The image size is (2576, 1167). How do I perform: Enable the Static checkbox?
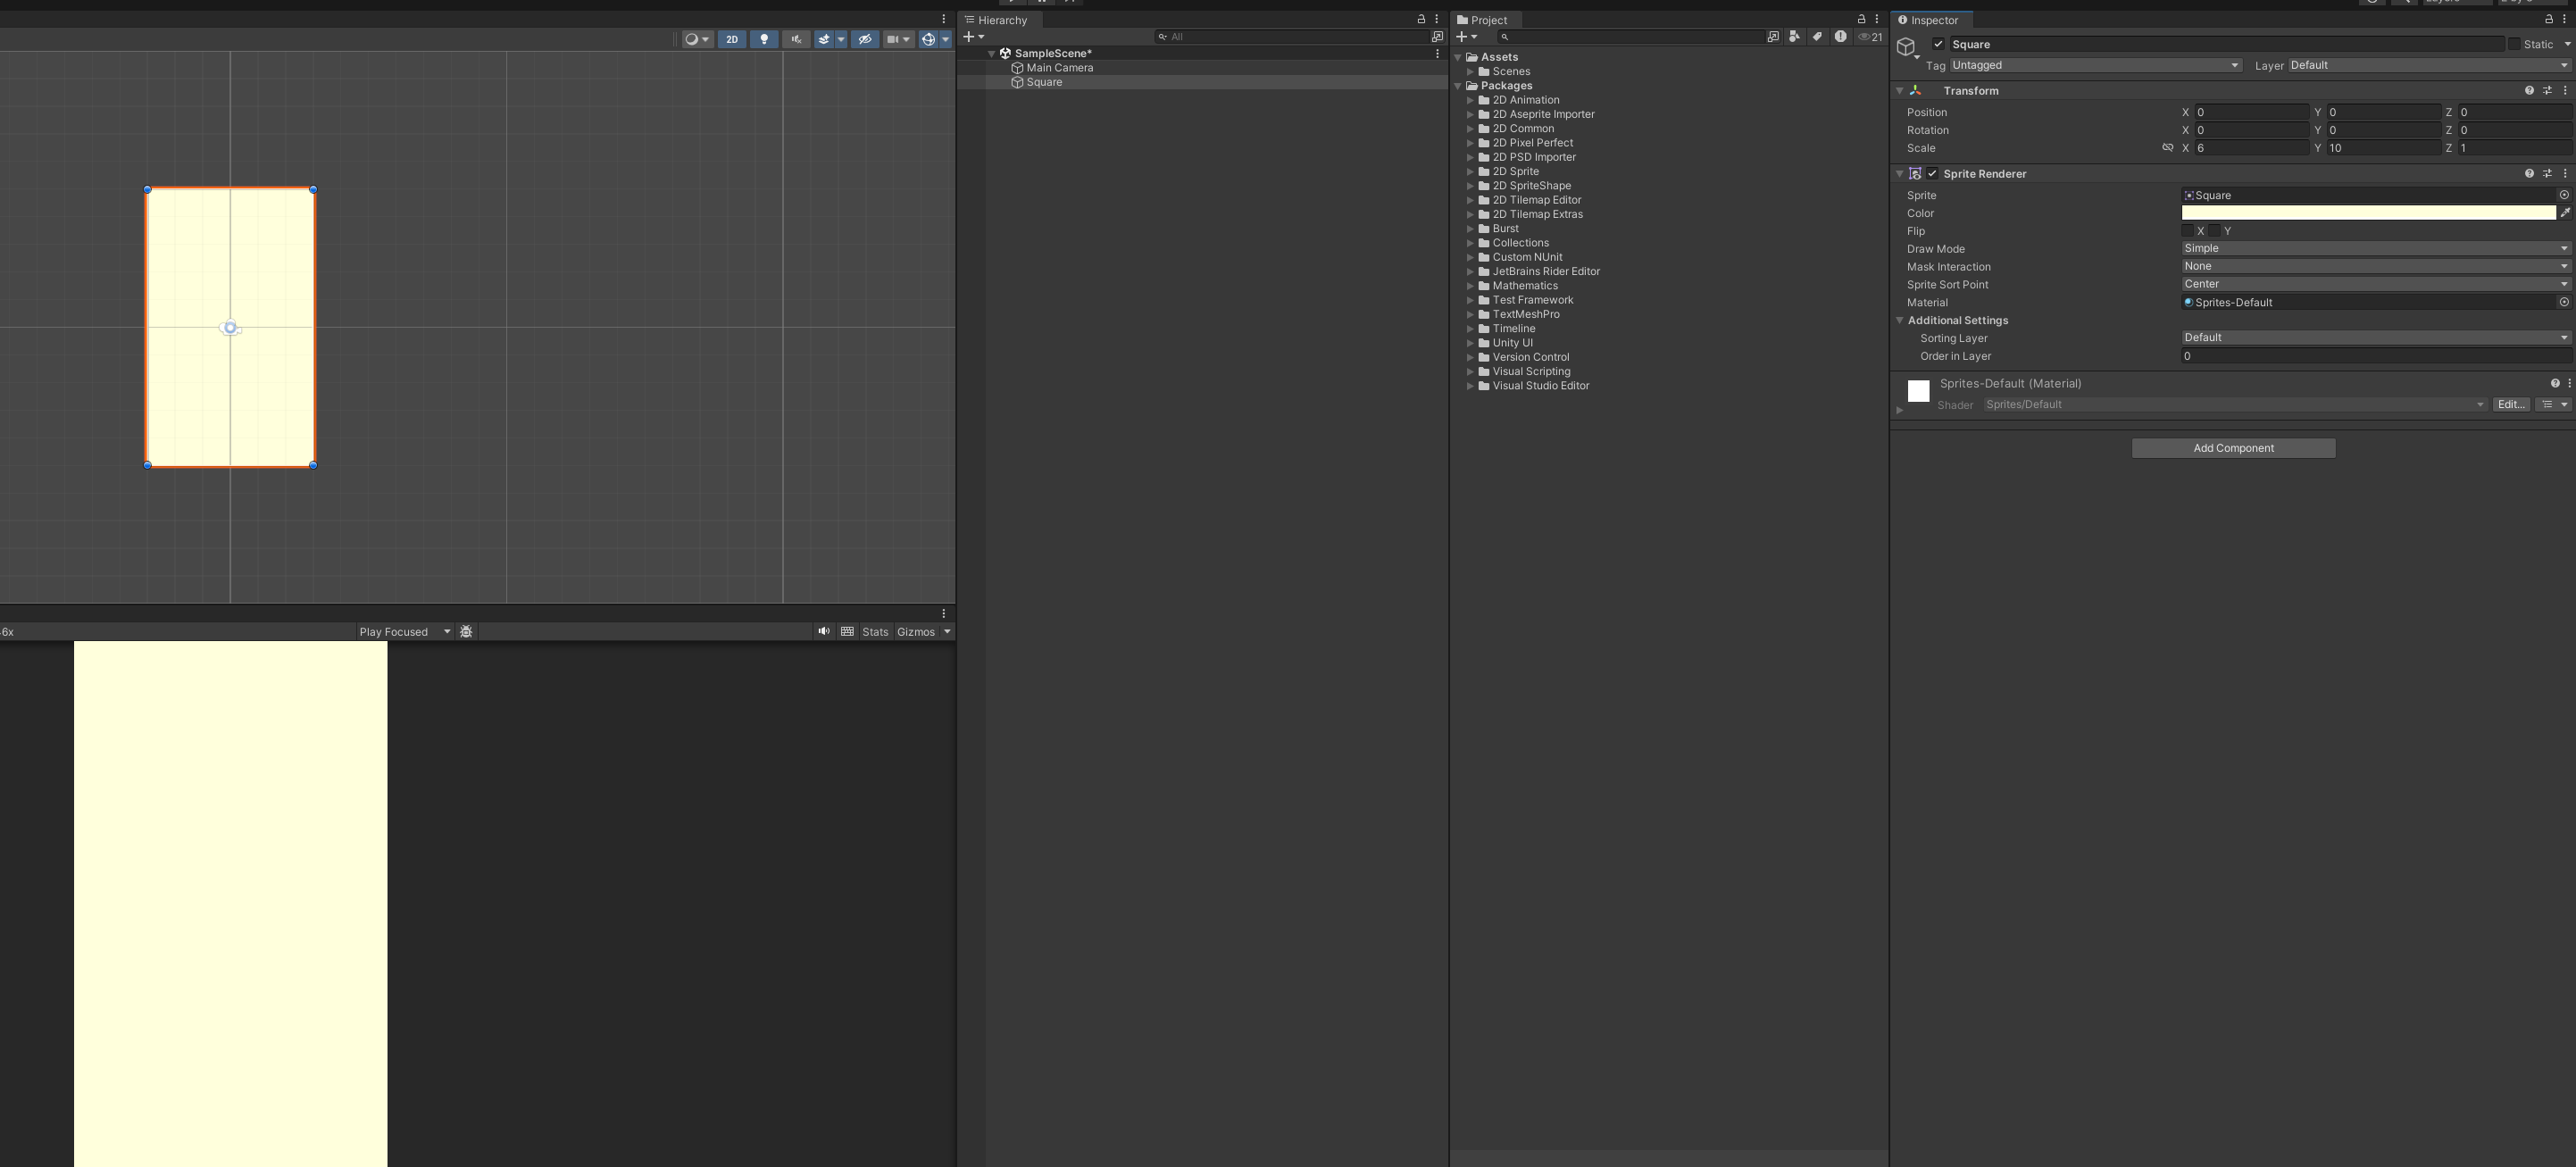2514,44
